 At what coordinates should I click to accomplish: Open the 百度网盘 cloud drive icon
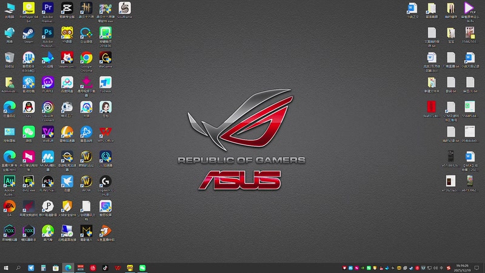[67, 84]
